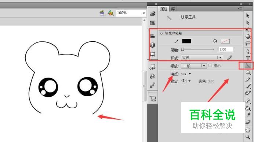Select the Brush tool
This screenshot has height=142, width=254.
point(248,86)
